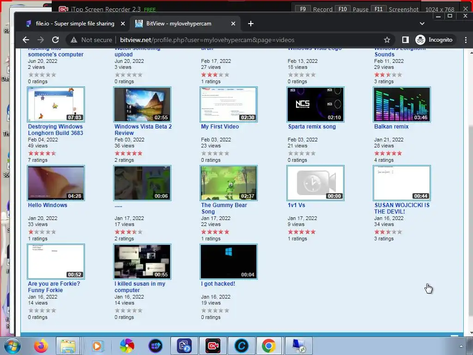Click the Balkan remix title link
Viewport: 473px width, 355px height.
coord(391,127)
